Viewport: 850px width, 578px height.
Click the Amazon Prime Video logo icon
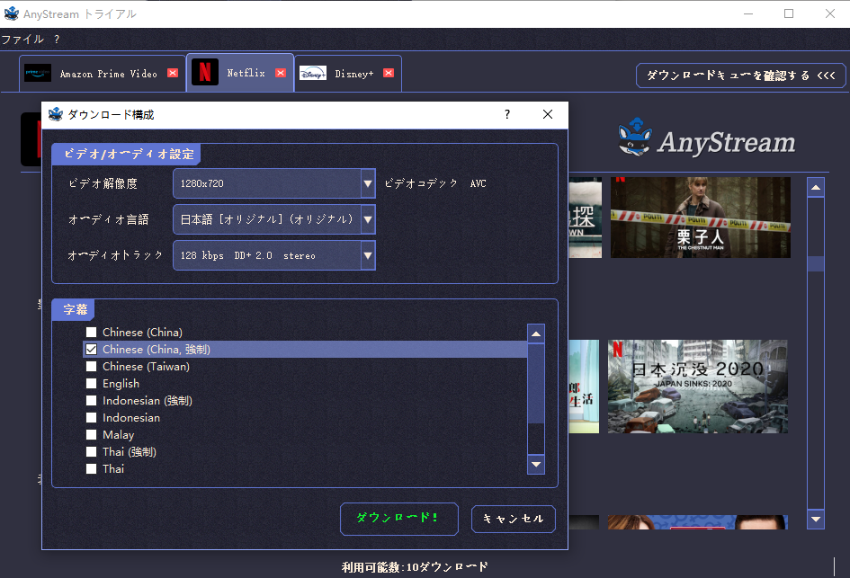38,73
